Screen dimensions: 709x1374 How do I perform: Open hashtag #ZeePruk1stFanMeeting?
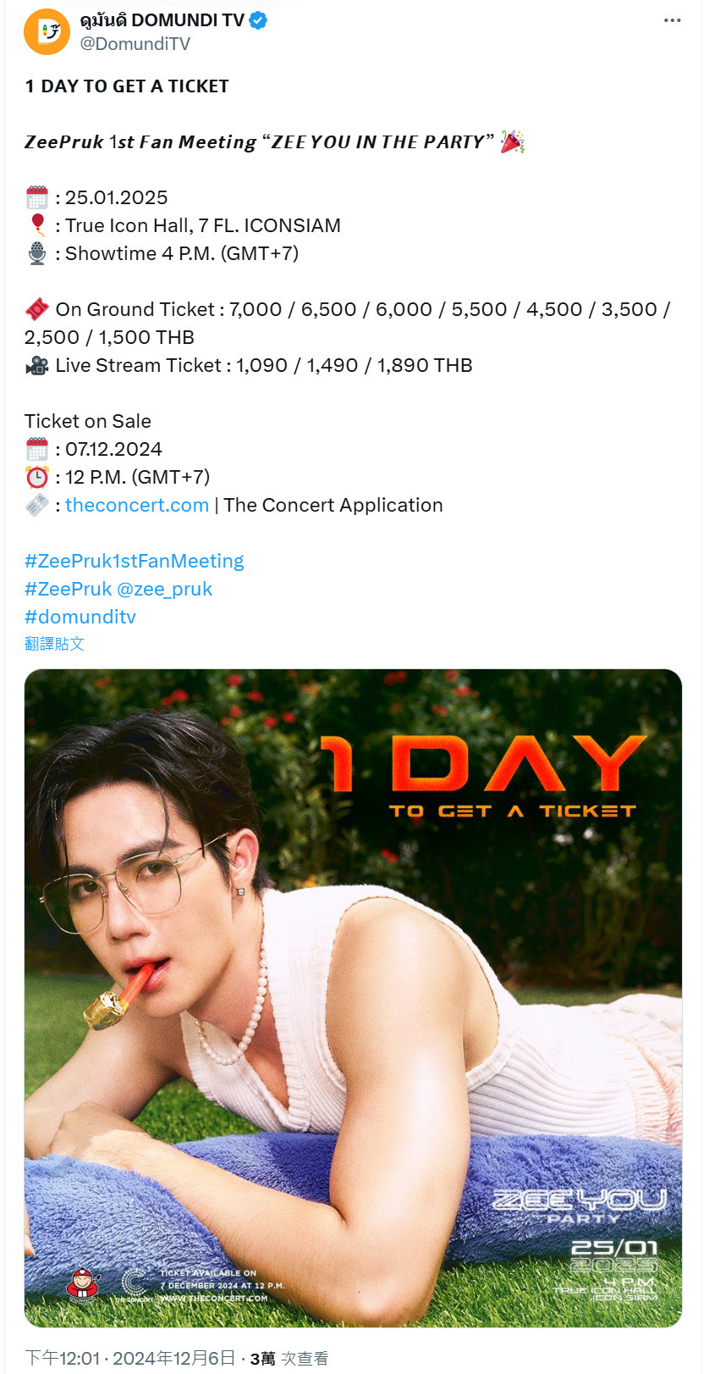tap(135, 561)
